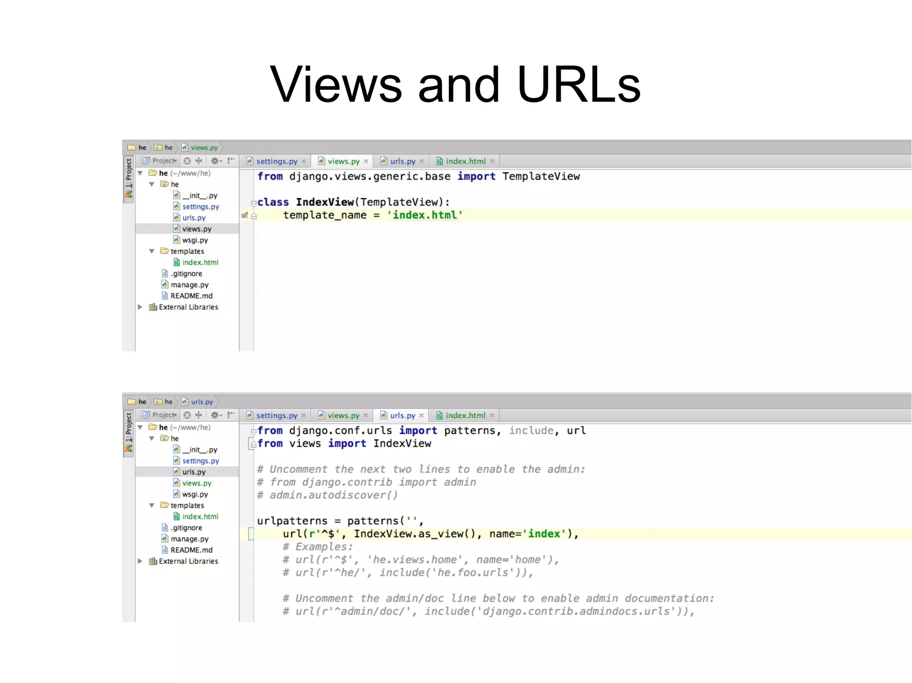912x683 pixels.
Task: Click 'index.html' string in views.py code
Action: tap(425, 215)
